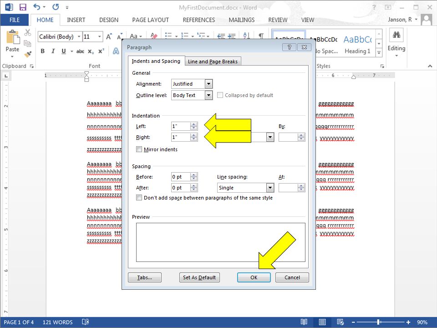The height and width of the screenshot is (328, 437).
Task: Apply Subscript formatting
Action: coord(91,51)
